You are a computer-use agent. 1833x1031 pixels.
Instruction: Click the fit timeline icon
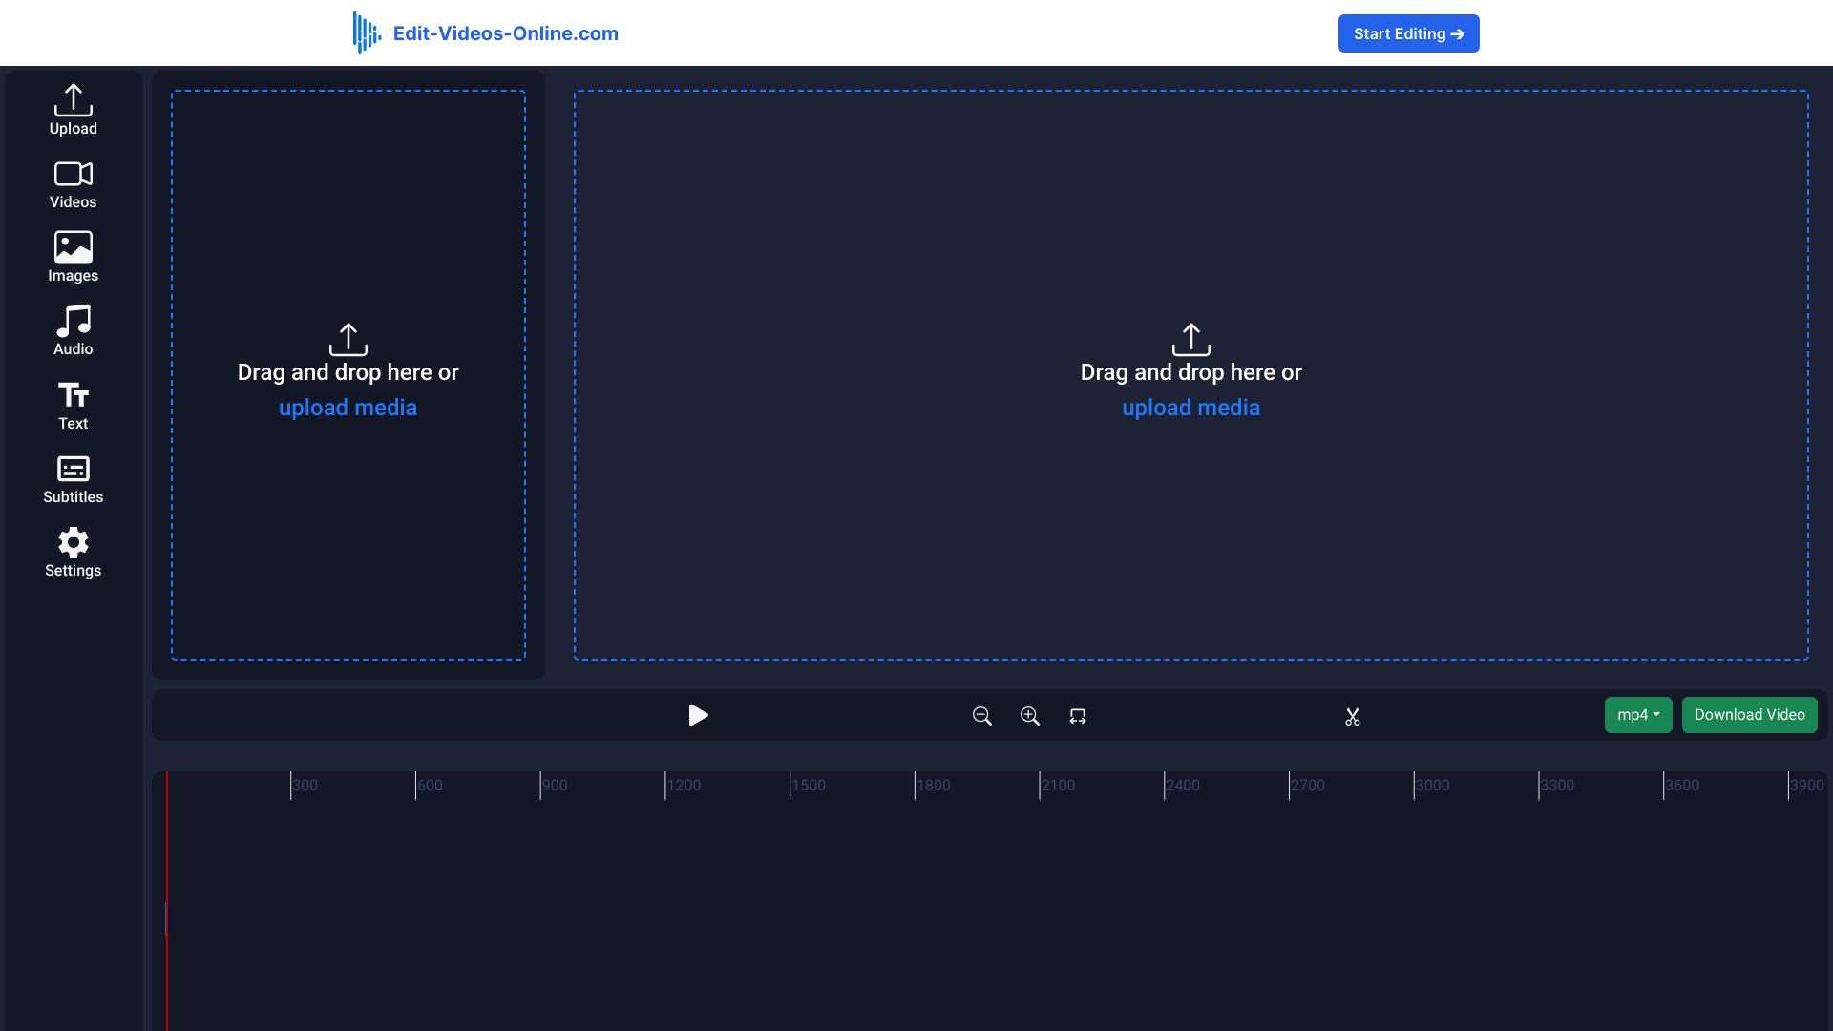[x=1078, y=716]
